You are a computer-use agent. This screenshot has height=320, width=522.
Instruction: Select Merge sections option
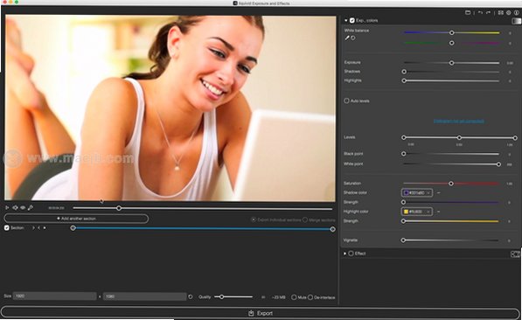click(x=305, y=219)
